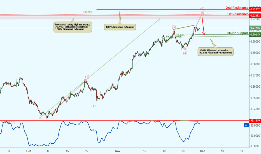This screenshot has width=261, height=154.
Task: Select the horizontal swing high resistance callout
Action: click(73, 27)
